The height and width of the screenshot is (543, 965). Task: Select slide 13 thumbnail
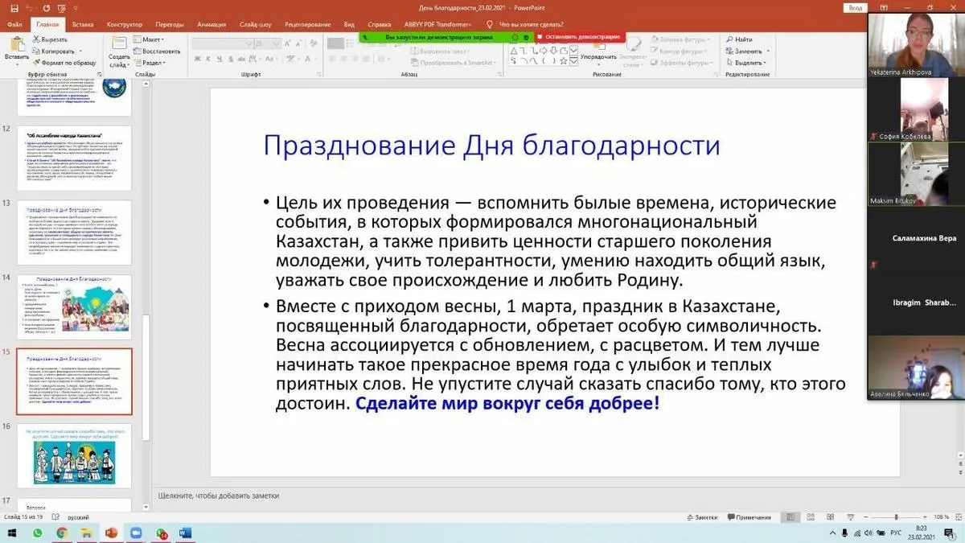[74, 232]
